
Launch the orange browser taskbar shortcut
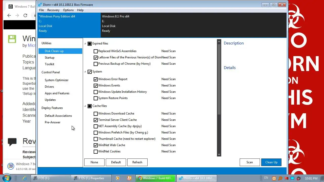pos(129,178)
